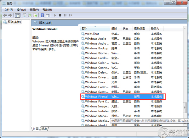Select the Windows Color service name
This screenshot has height=138, width=189.
97,63
